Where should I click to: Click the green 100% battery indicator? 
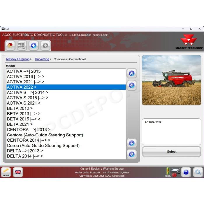pyautogui.click(x=168, y=172)
